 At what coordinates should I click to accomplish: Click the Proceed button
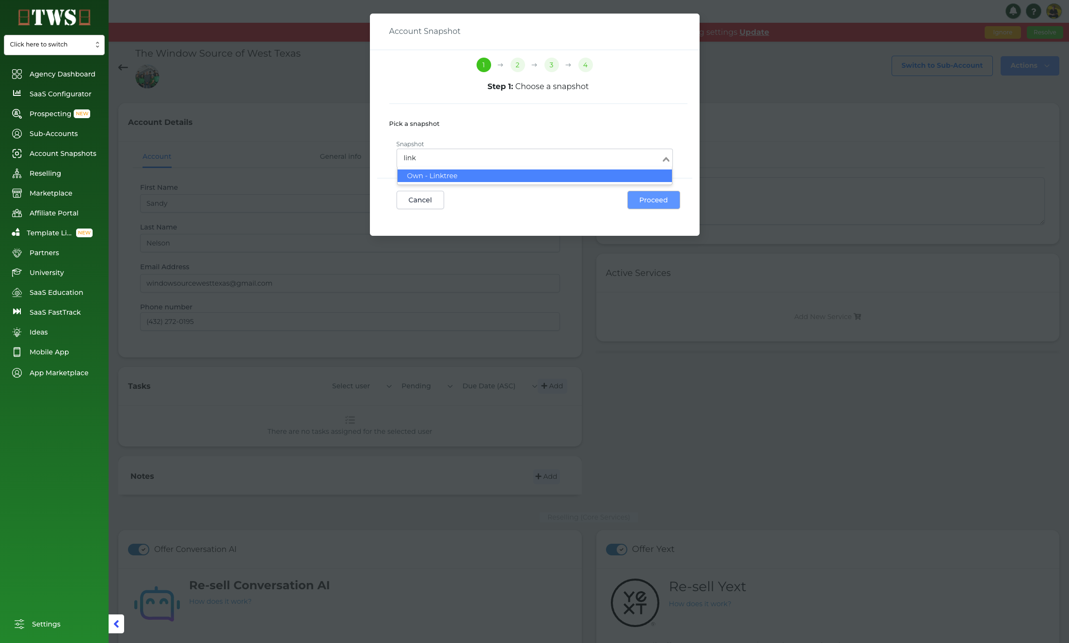pyautogui.click(x=653, y=200)
